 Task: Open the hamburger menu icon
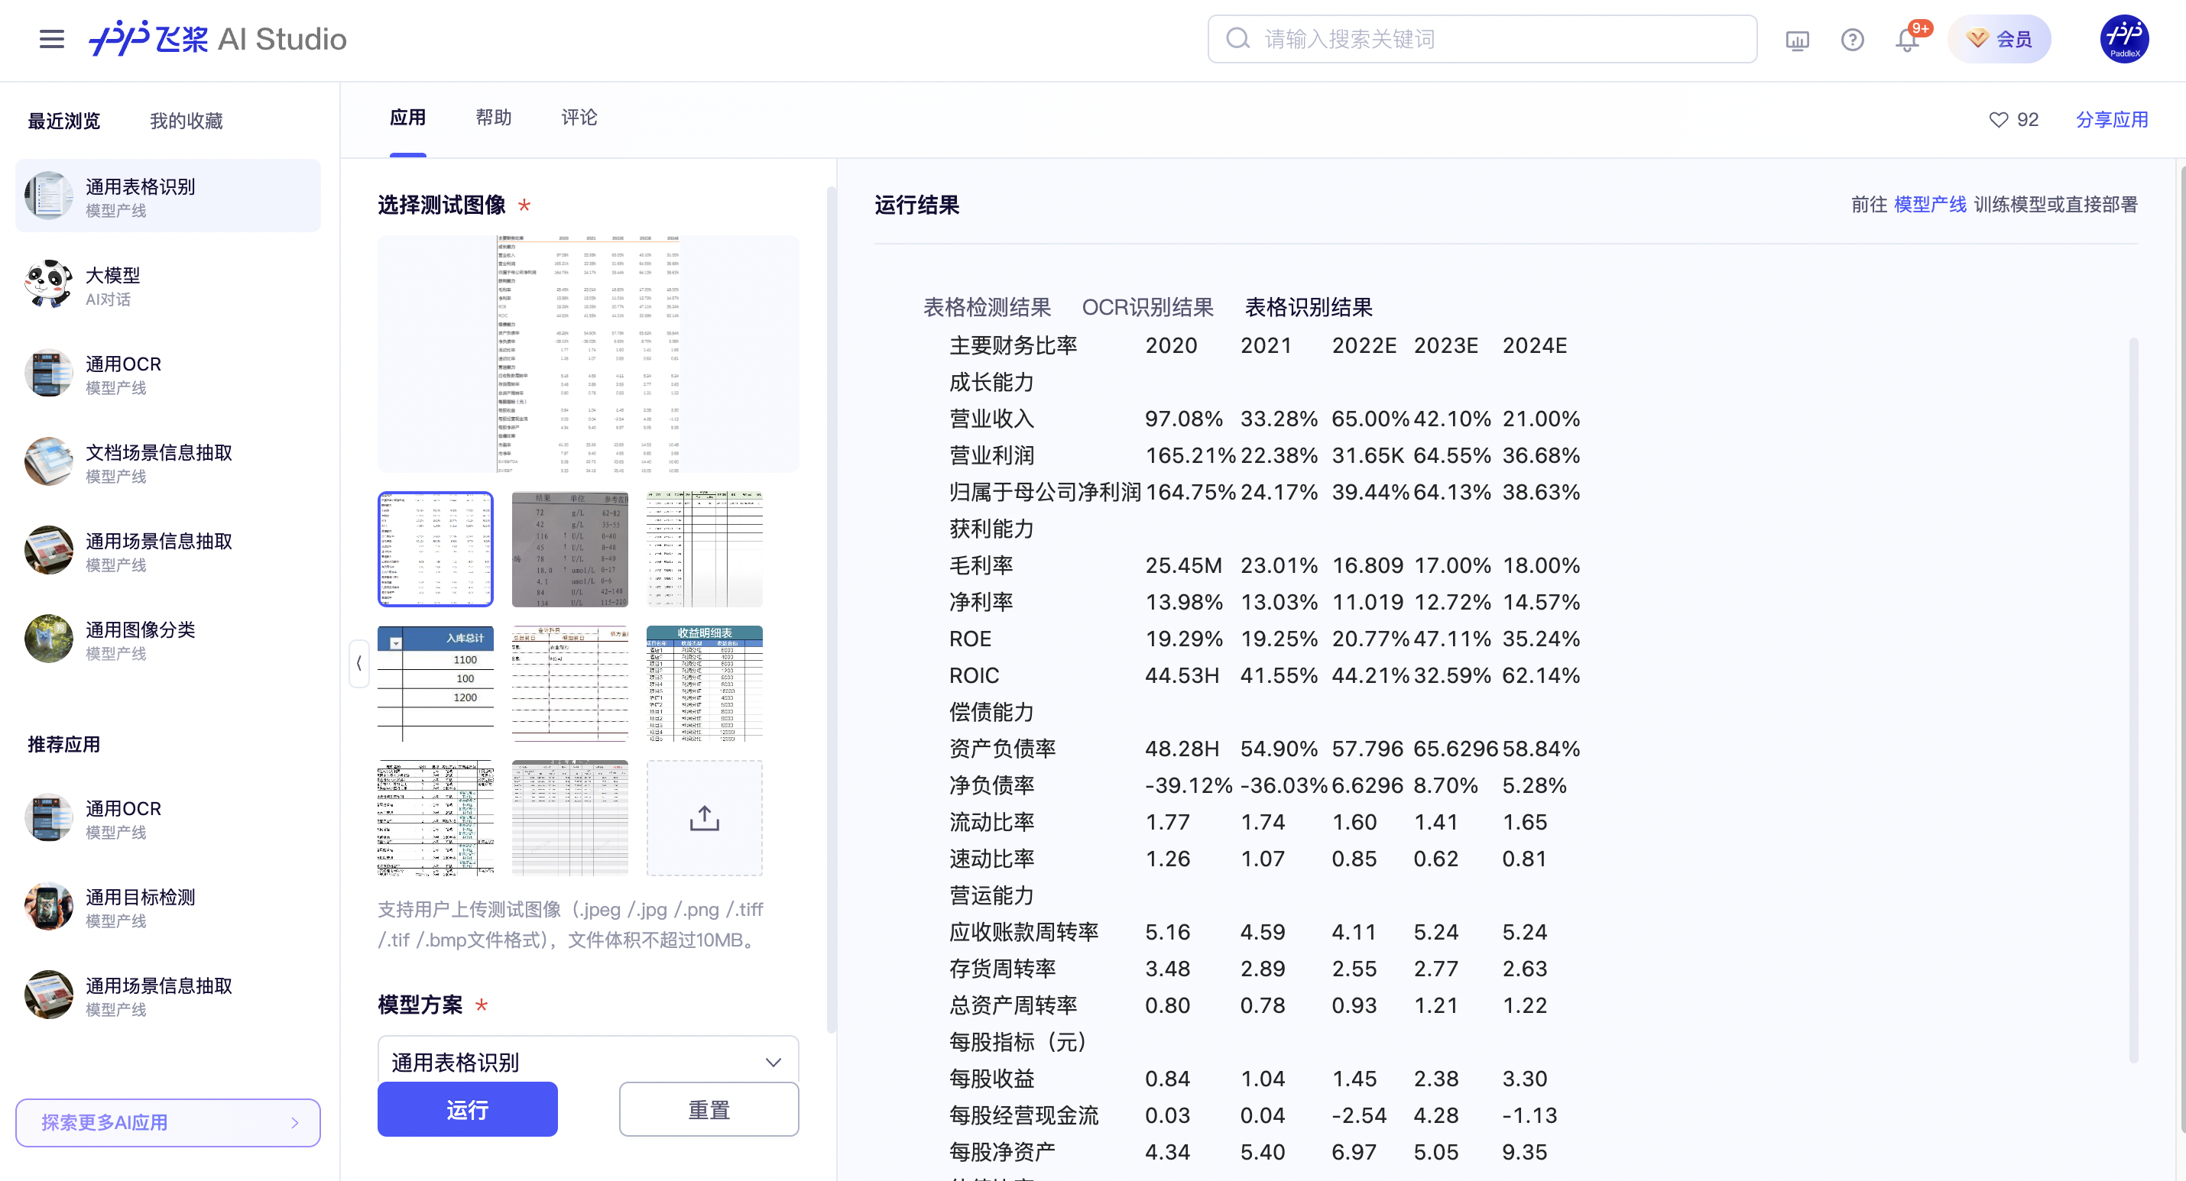point(52,39)
